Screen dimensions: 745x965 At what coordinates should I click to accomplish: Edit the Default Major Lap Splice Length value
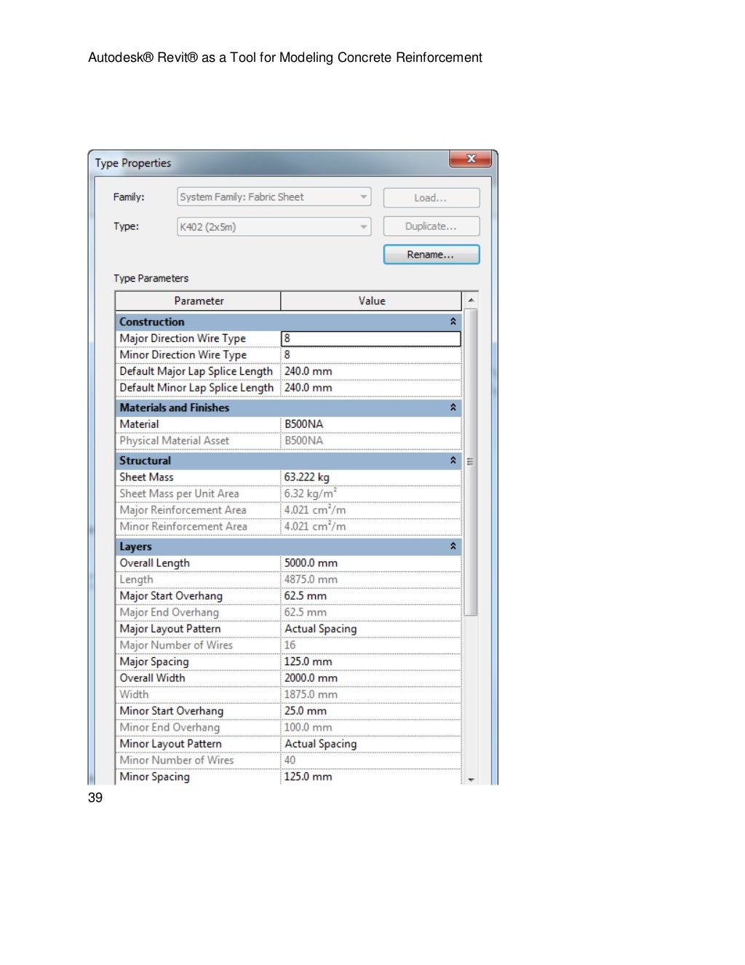tap(370, 371)
